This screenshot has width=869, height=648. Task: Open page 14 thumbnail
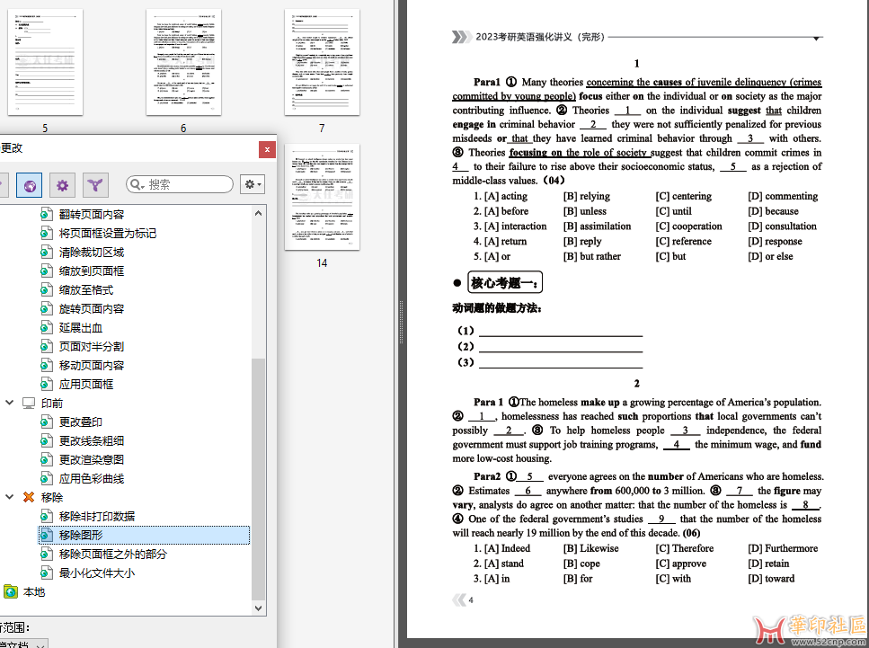click(322, 197)
